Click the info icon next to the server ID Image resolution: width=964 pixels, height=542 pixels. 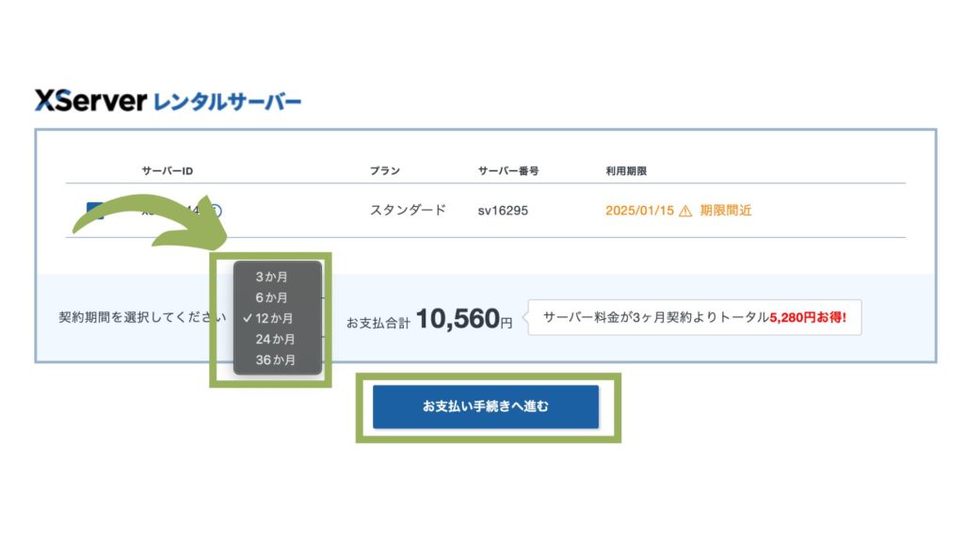point(218,209)
